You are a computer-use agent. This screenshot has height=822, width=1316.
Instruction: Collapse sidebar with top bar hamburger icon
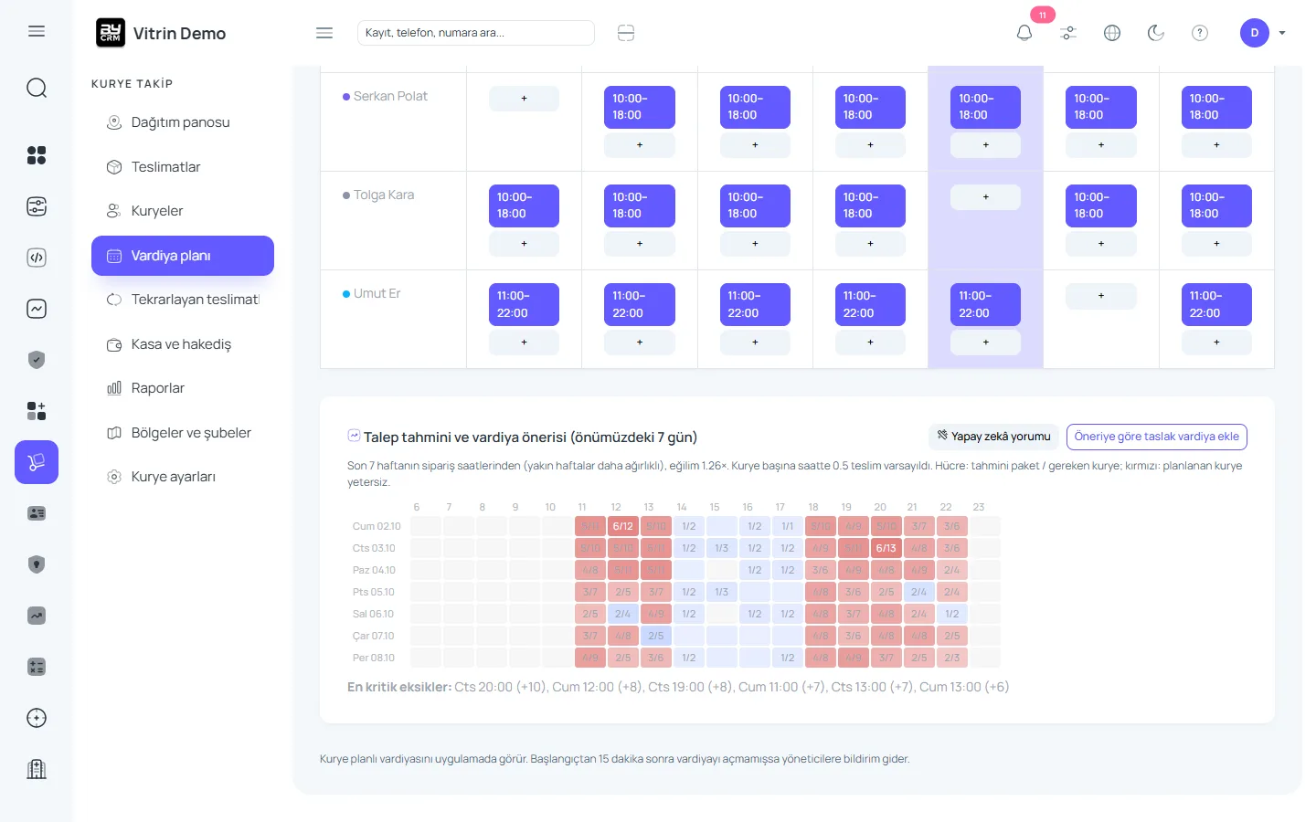324,33
